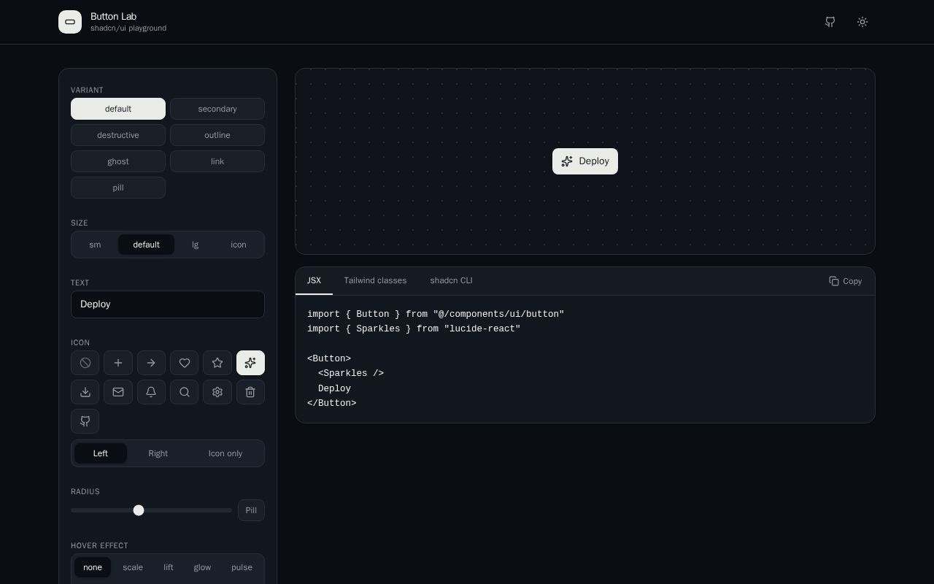Set size to icon
The image size is (934, 584).
pos(239,245)
